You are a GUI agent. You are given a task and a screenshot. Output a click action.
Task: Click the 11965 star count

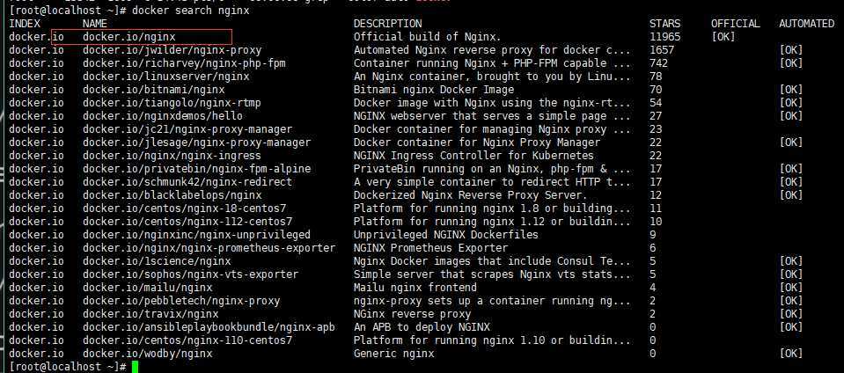tap(664, 37)
